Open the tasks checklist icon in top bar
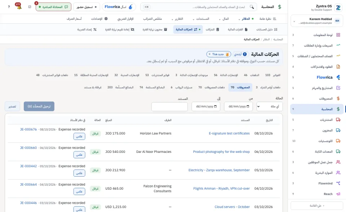 coord(30,7)
